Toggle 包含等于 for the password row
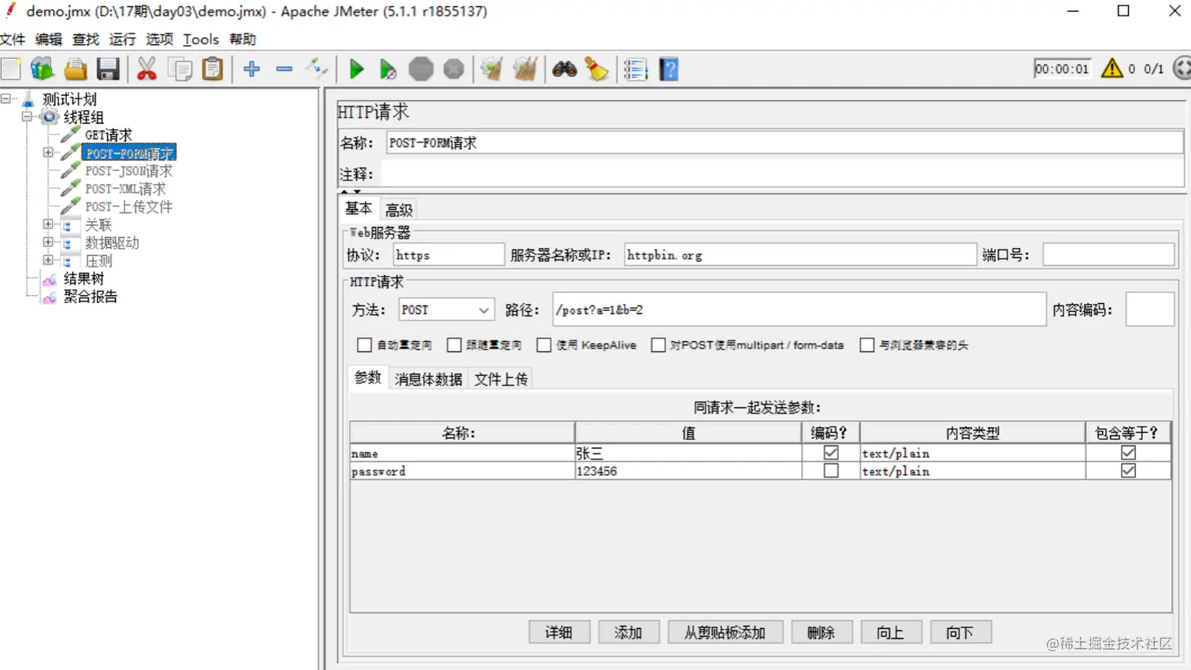This screenshot has height=670, width=1191. coord(1128,471)
